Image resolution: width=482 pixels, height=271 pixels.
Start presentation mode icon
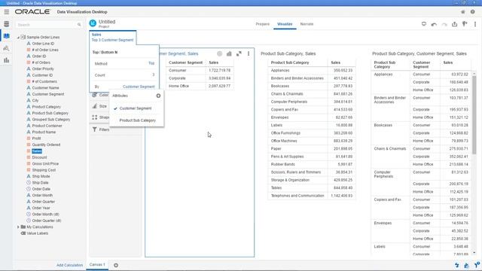[x=424, y=24]
